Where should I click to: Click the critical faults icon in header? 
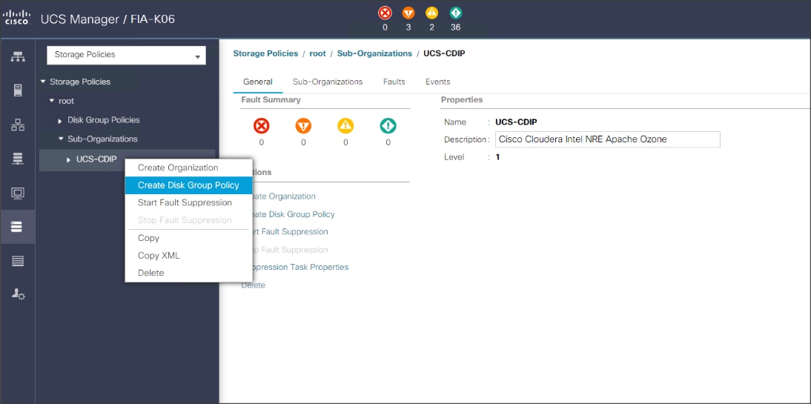385,13
